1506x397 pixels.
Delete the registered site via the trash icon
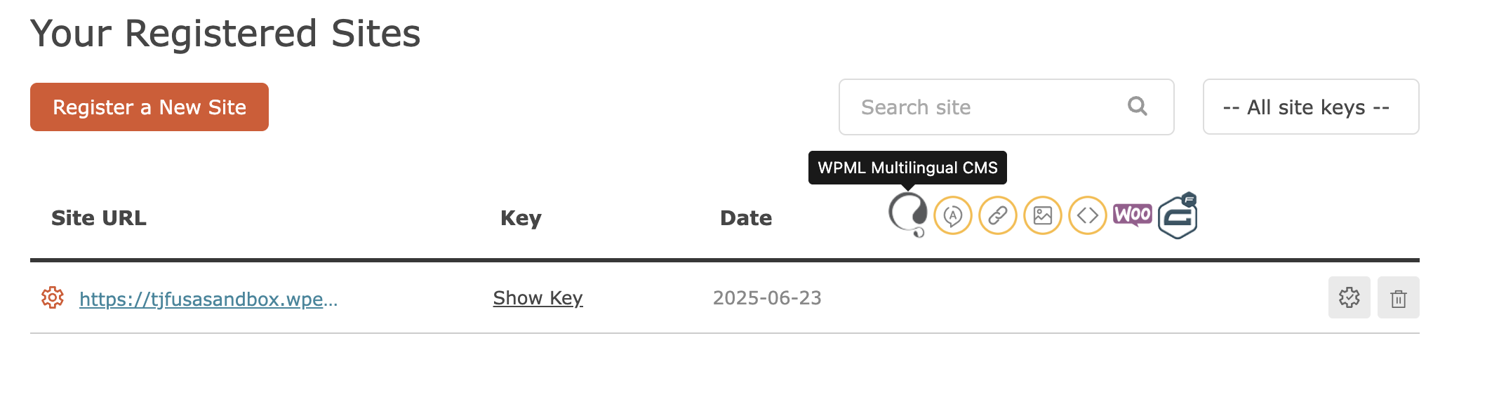click(x=1399, y=297)
